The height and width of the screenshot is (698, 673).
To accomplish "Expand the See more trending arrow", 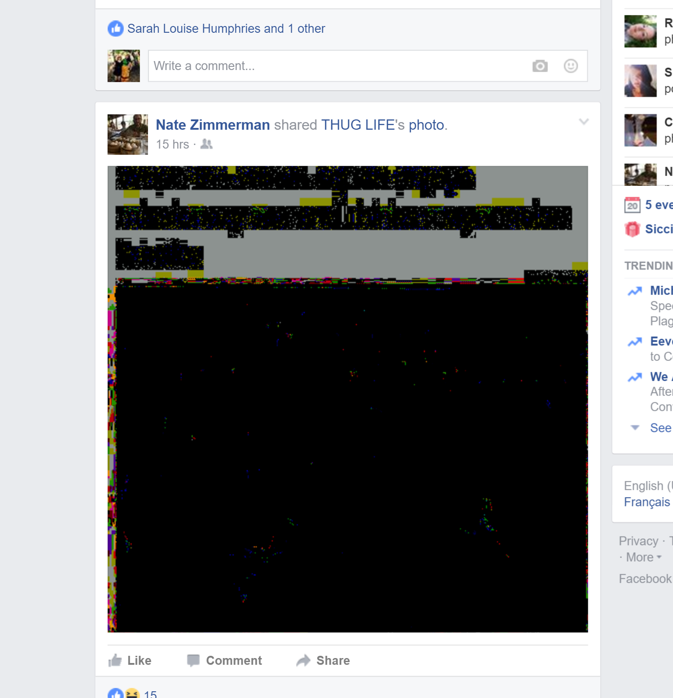I will [x=635, y=427].
